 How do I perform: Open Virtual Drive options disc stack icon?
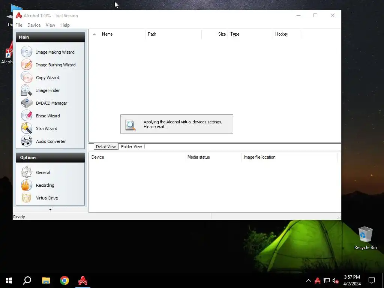[27, 198]
